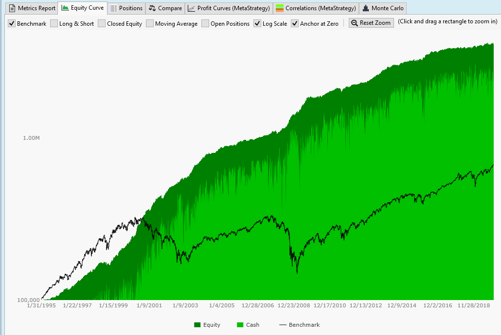501x335 pixels.
Task: Turn on the Moving Average checkbox
Action: click(x=149, y=24)
